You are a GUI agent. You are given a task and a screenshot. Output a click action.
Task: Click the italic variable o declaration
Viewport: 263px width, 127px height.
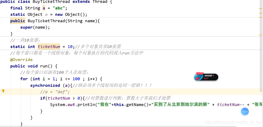(46, 15)
